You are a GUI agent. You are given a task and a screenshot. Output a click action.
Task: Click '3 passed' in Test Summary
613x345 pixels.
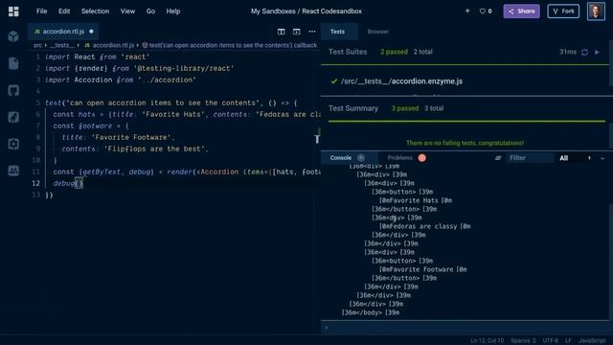(404, 108)
